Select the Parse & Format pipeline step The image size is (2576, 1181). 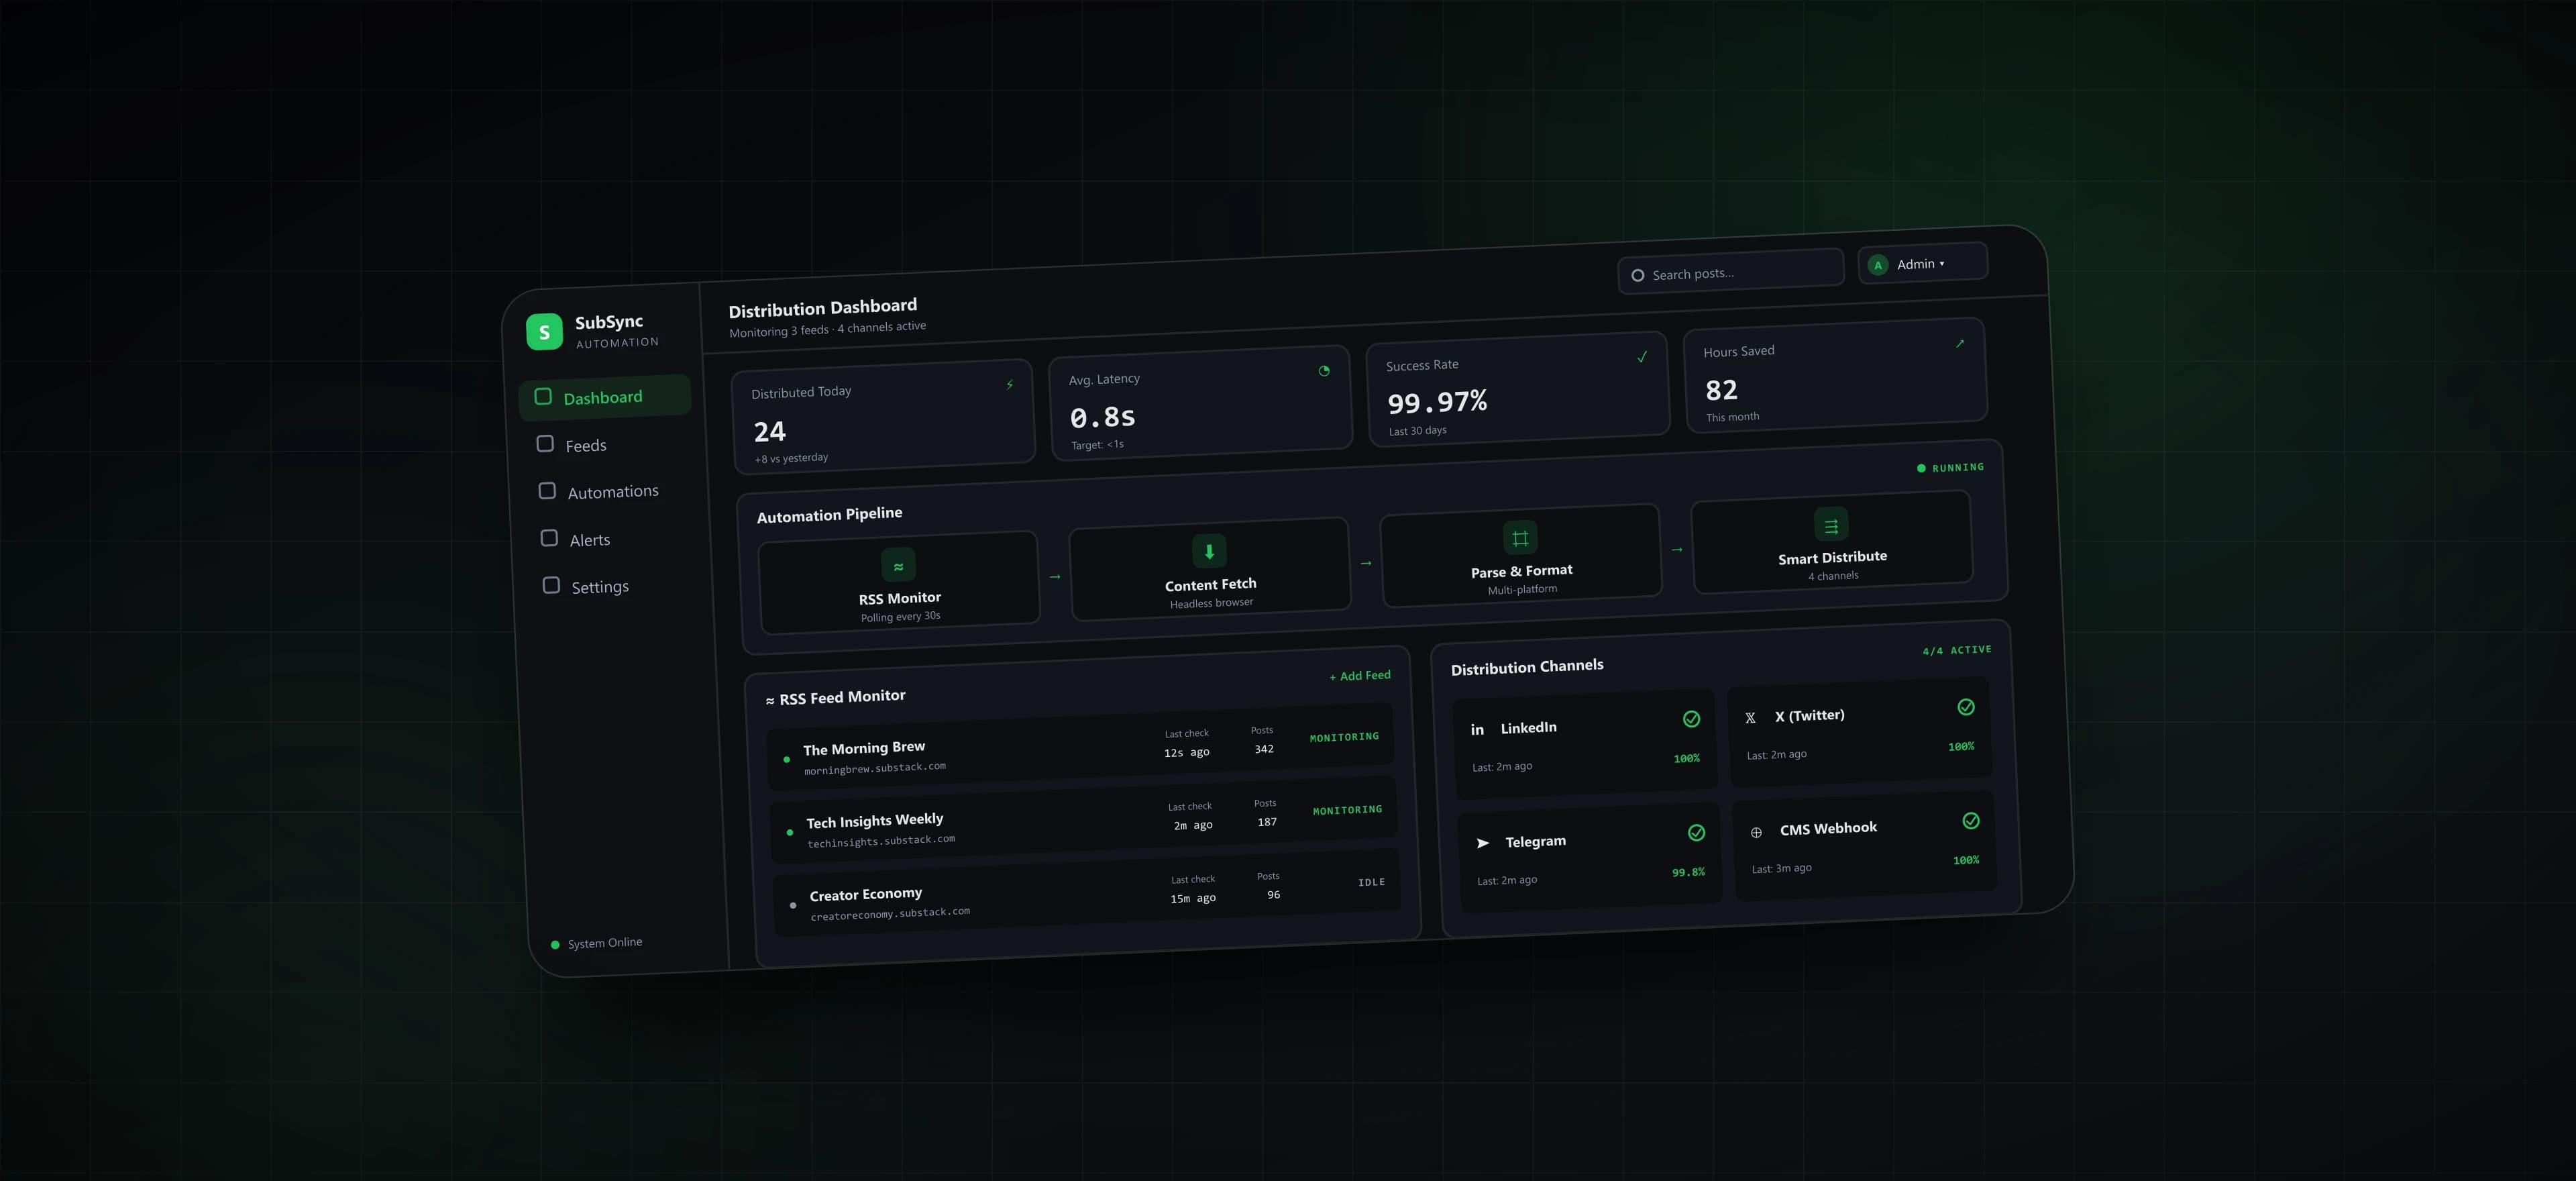point(1521,555)
